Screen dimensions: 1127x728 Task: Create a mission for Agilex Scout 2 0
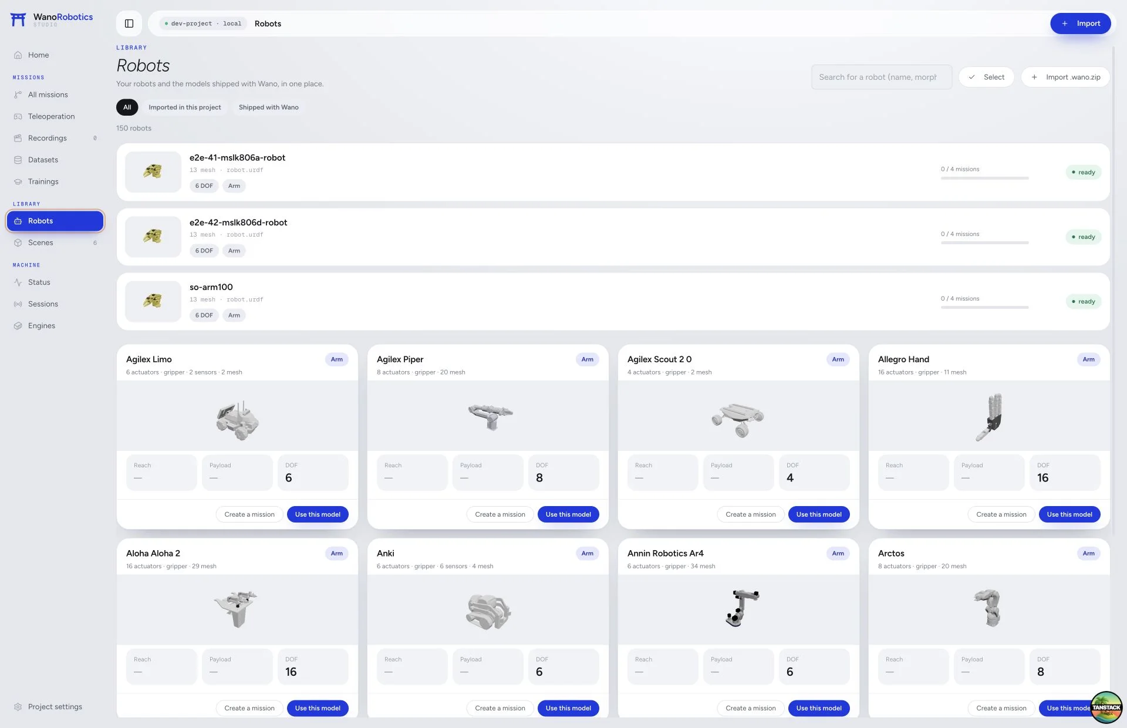(x=751, y=514)
